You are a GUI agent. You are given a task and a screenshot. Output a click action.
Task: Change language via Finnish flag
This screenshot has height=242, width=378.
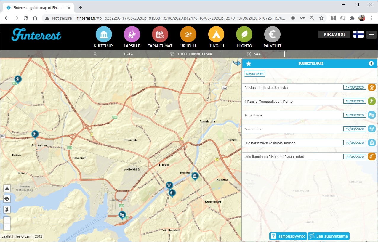[x=358, y=34]
